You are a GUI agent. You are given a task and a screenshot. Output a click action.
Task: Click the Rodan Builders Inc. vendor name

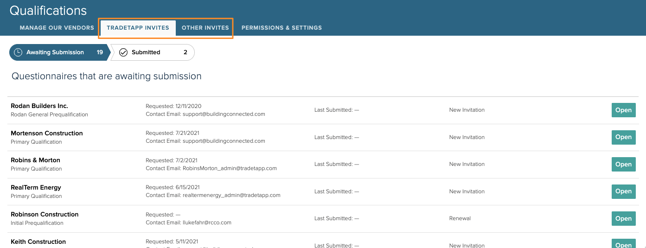click(39, 106)
